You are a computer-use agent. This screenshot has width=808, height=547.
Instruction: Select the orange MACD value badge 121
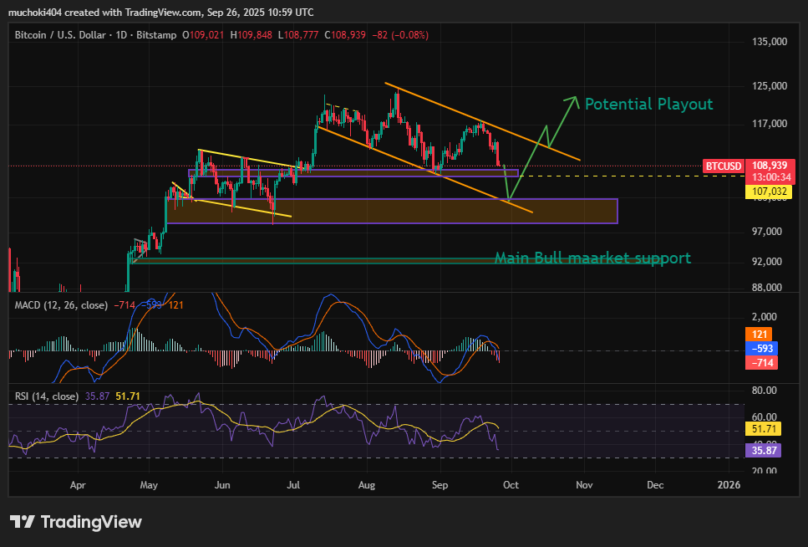[x=759, y=335]
